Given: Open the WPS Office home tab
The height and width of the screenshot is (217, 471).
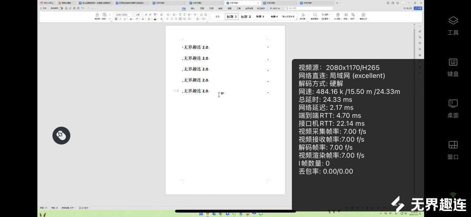Looking at the screenshot, I should (x=47, y=3).
